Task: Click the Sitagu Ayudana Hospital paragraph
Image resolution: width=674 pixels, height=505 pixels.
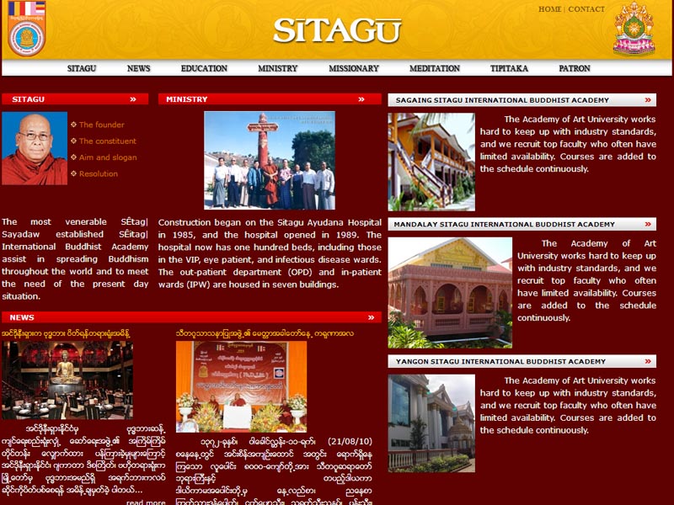Action: (x=270, y=253)
